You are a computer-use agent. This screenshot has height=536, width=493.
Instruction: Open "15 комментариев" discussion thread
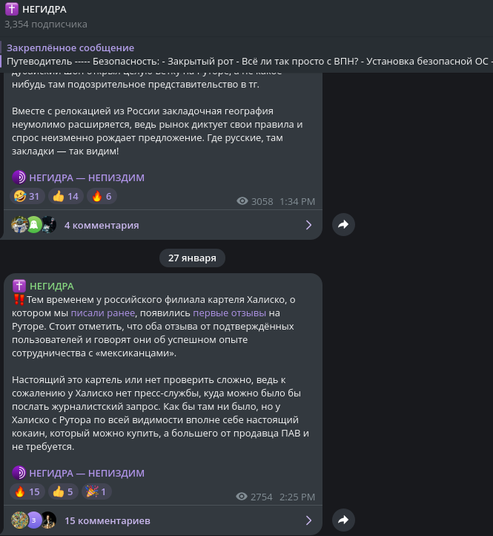coord(107,520)
